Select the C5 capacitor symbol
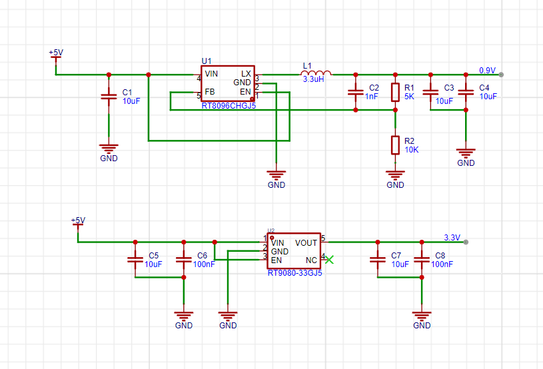The height and width of the screenshot is (369, 543). coord(135,260)
